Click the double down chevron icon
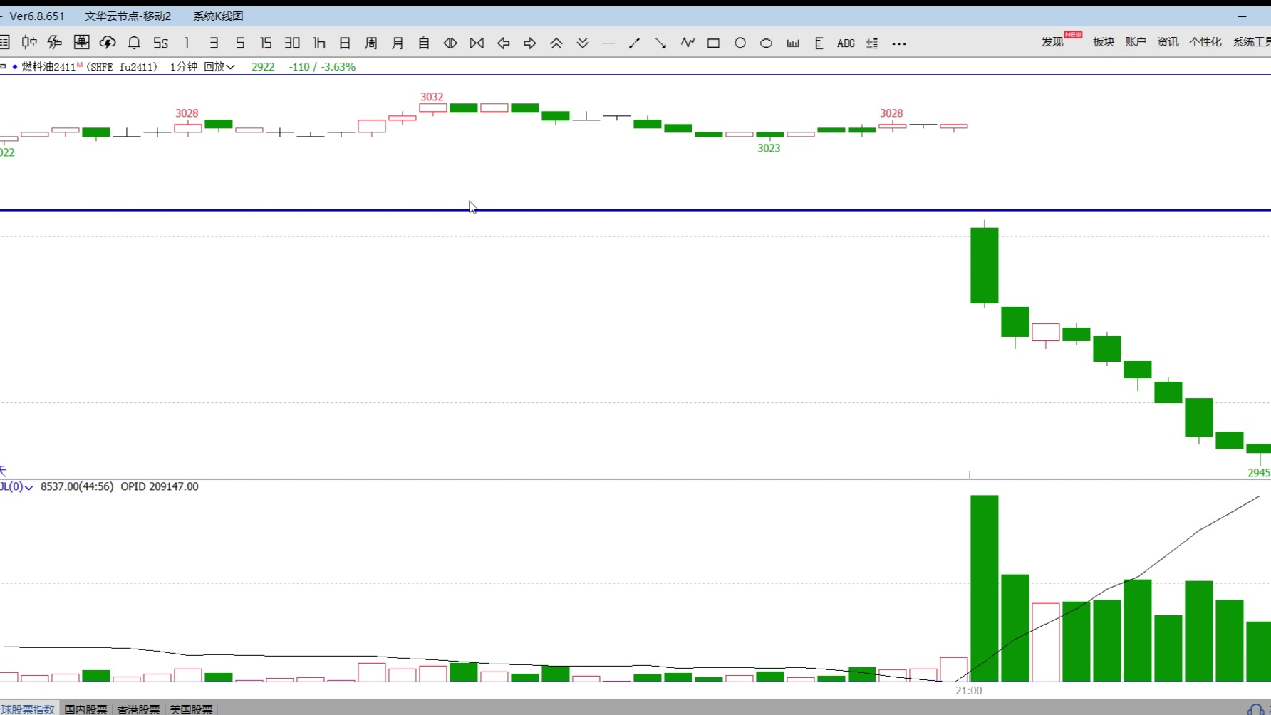1271x715 pixels. click(583, 43)
